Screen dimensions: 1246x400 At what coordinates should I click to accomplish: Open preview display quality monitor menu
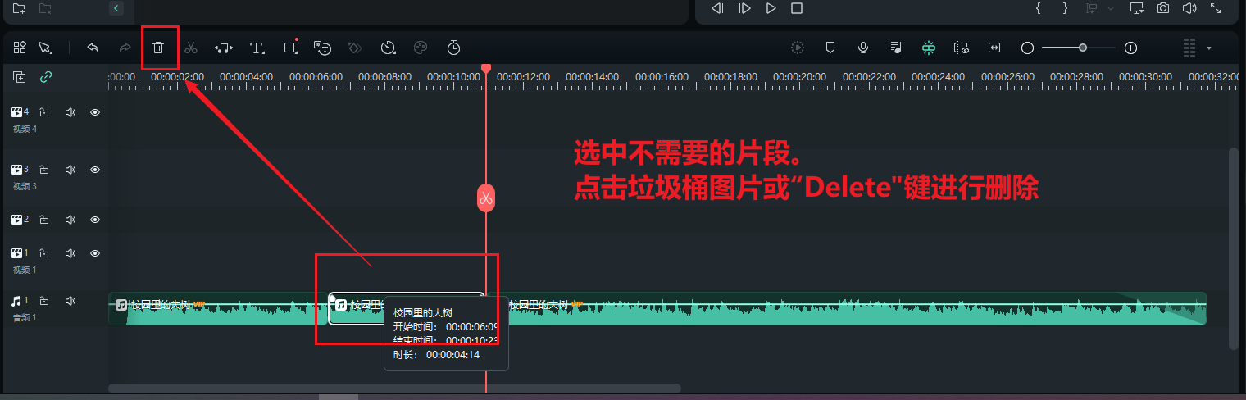1136,8
